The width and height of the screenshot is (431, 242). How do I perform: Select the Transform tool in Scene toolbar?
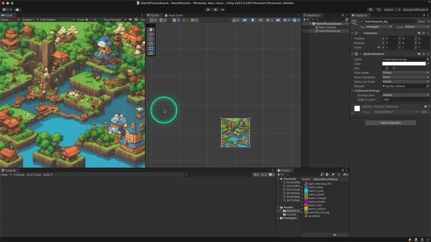[151, 53]
